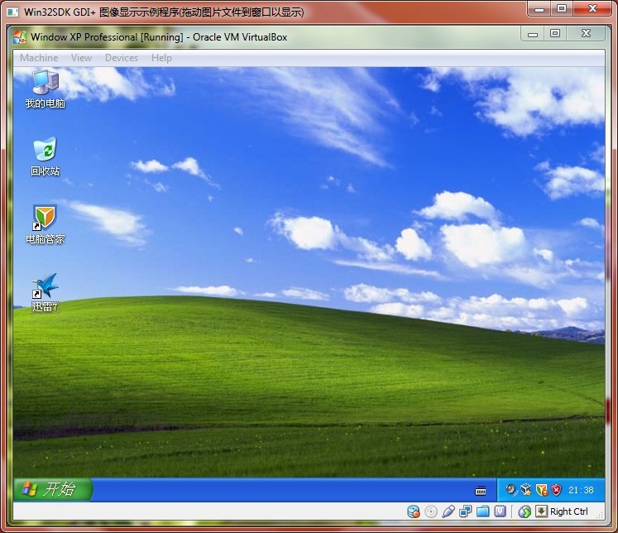This screenshot has width=618, height=533.
Task: Click the USB devices indicator icon
Action: [x=448, y=511]
